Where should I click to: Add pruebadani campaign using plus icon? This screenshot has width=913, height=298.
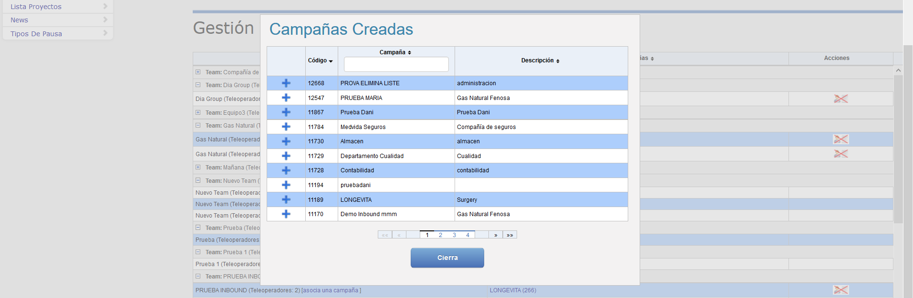(286, 185)
